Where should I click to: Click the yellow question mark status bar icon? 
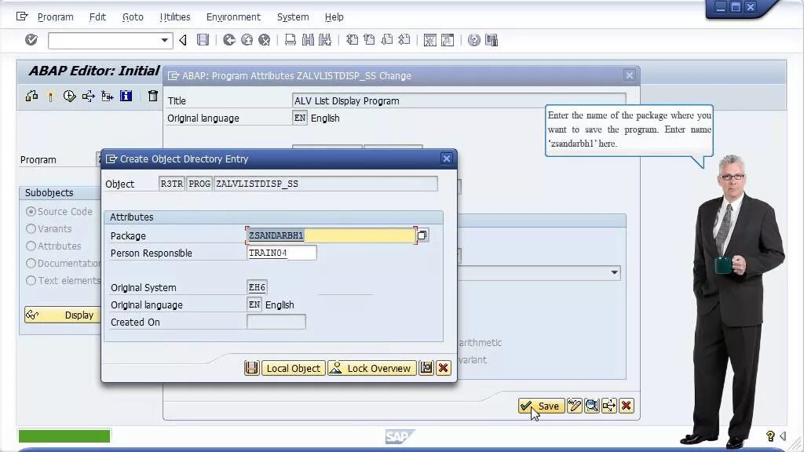click(770, 436)
